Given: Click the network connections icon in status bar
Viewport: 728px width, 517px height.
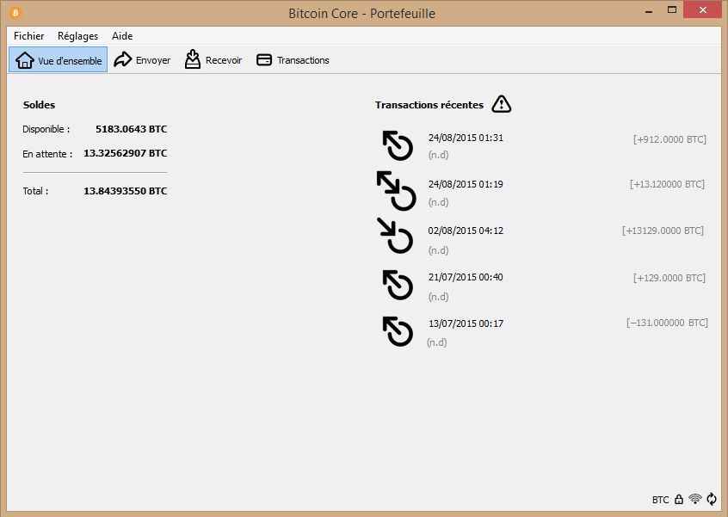Looking at the screenshot, I should tap(695, 499).
